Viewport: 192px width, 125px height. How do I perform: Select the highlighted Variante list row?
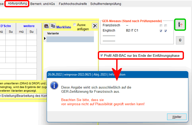point(70,39)
